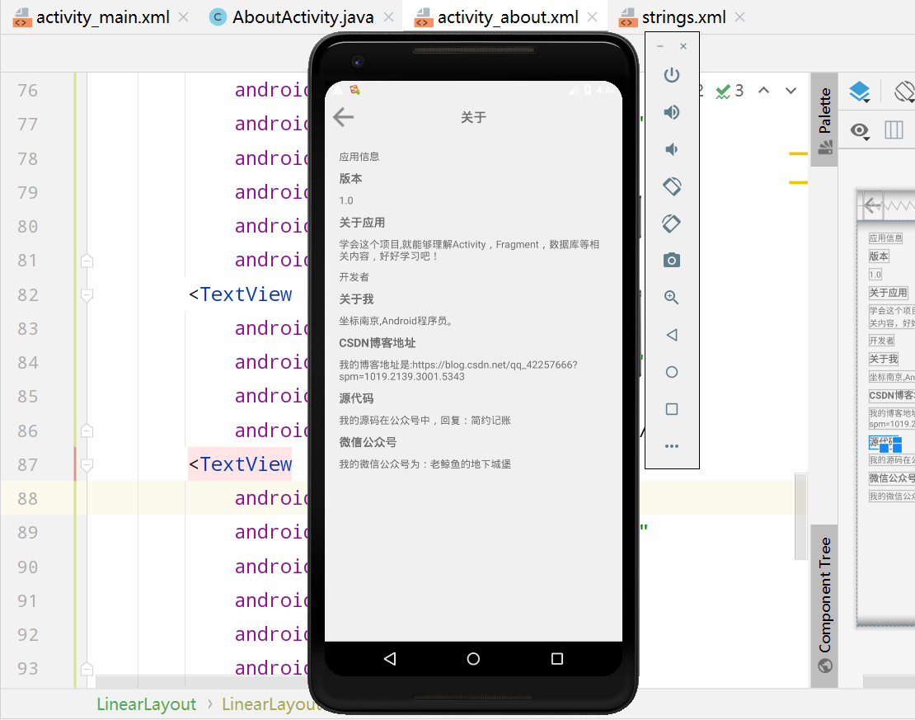
Task: Open the view options eye dropdown
Action: [860, 131]
